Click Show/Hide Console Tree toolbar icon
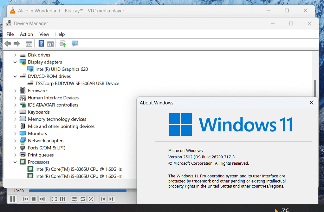The height and width of the screenshot is (212, 324). click(x=29, y=44)
